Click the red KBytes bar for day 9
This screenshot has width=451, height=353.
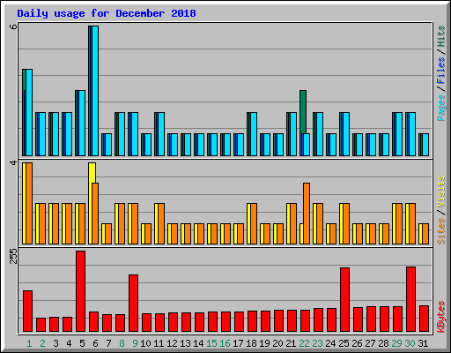pos(134,304)
